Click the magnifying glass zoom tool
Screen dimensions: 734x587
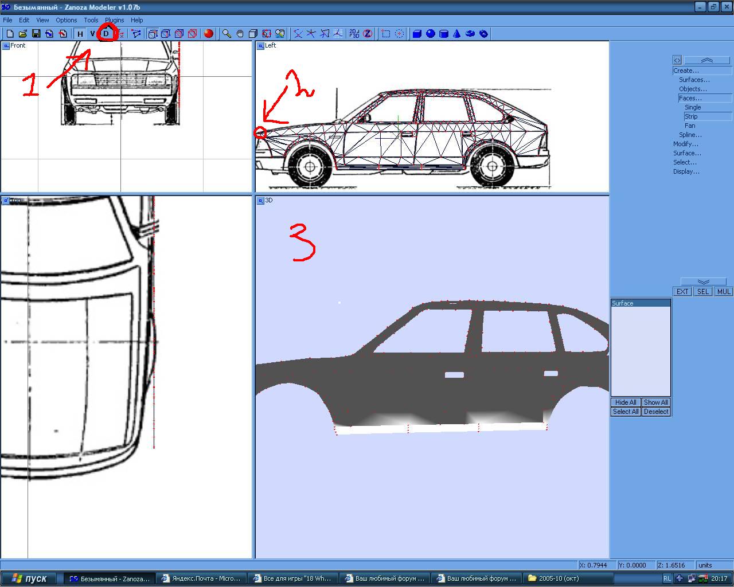[x=227, y=34]
